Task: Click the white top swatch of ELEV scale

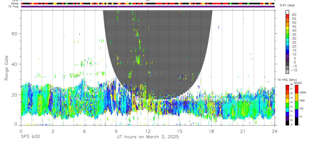Action: point(287,12)
